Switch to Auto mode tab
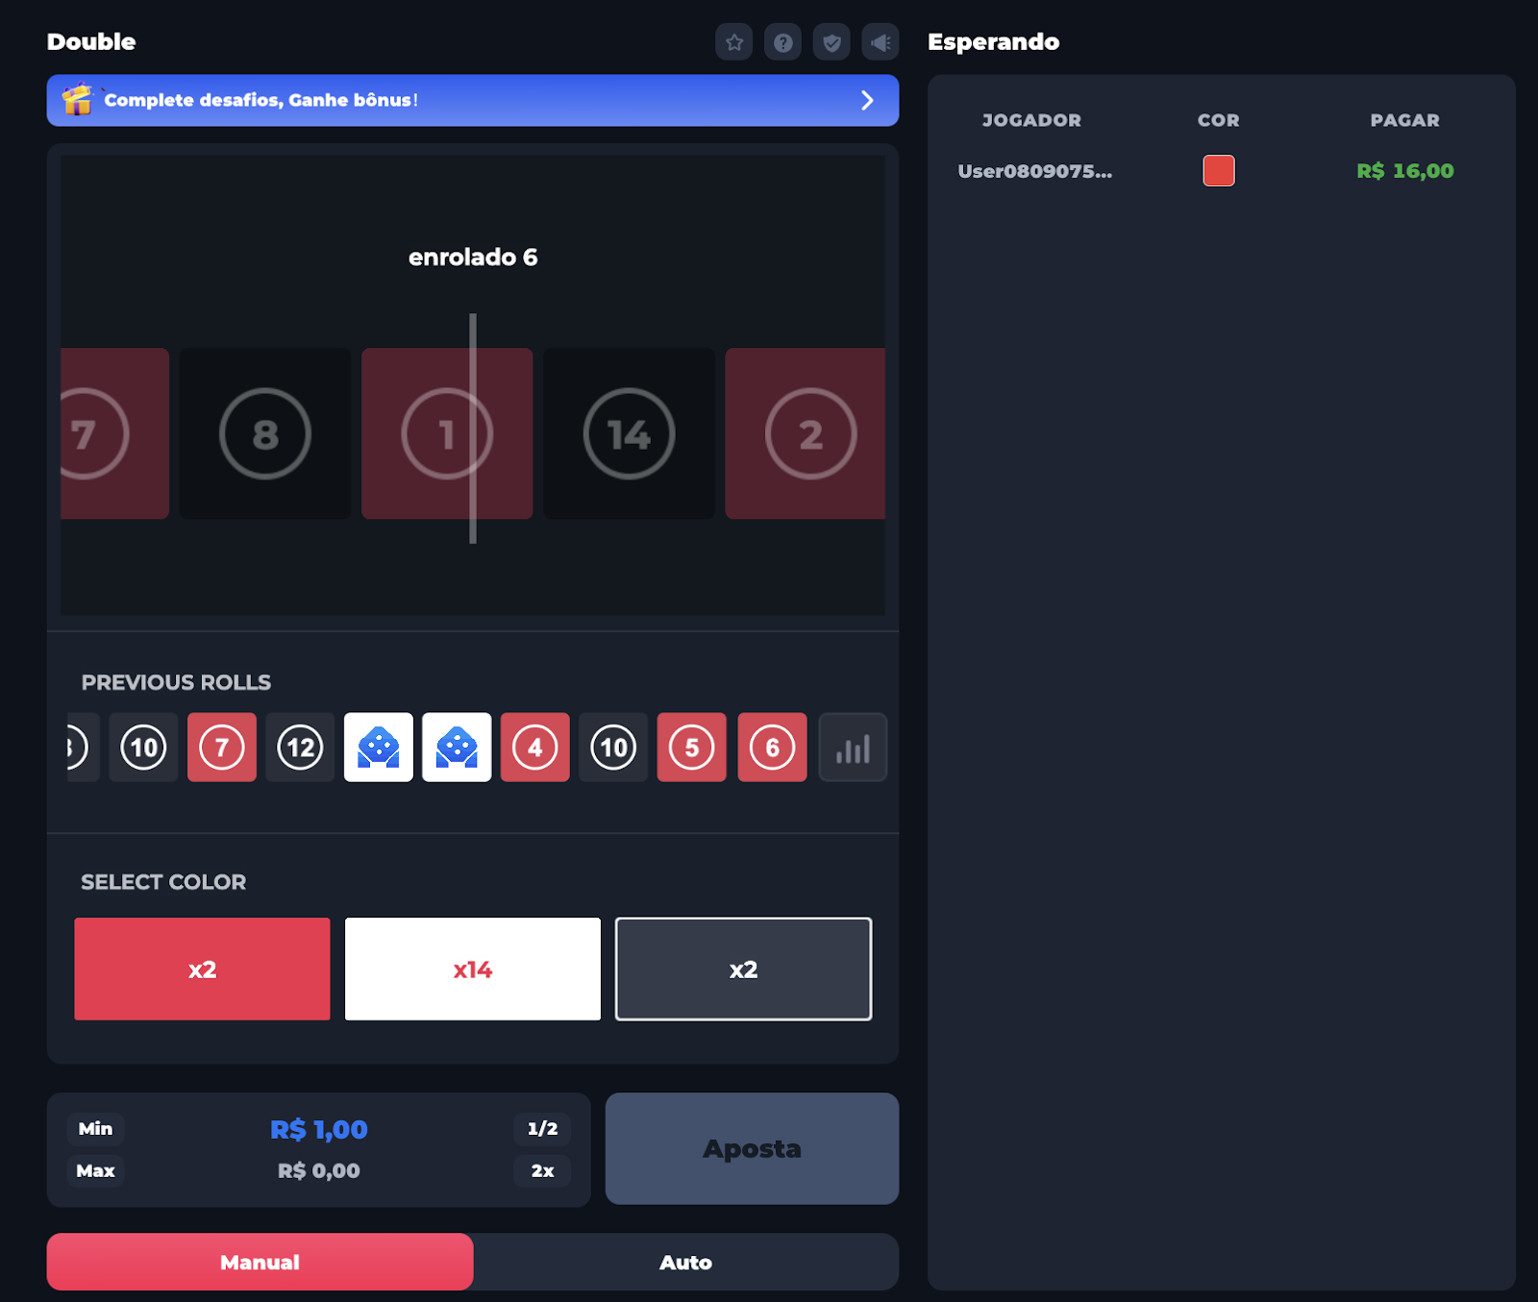 click(685, 1262)
